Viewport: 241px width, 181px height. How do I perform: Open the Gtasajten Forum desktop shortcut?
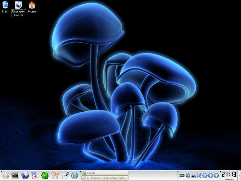[x=19, y=8]
